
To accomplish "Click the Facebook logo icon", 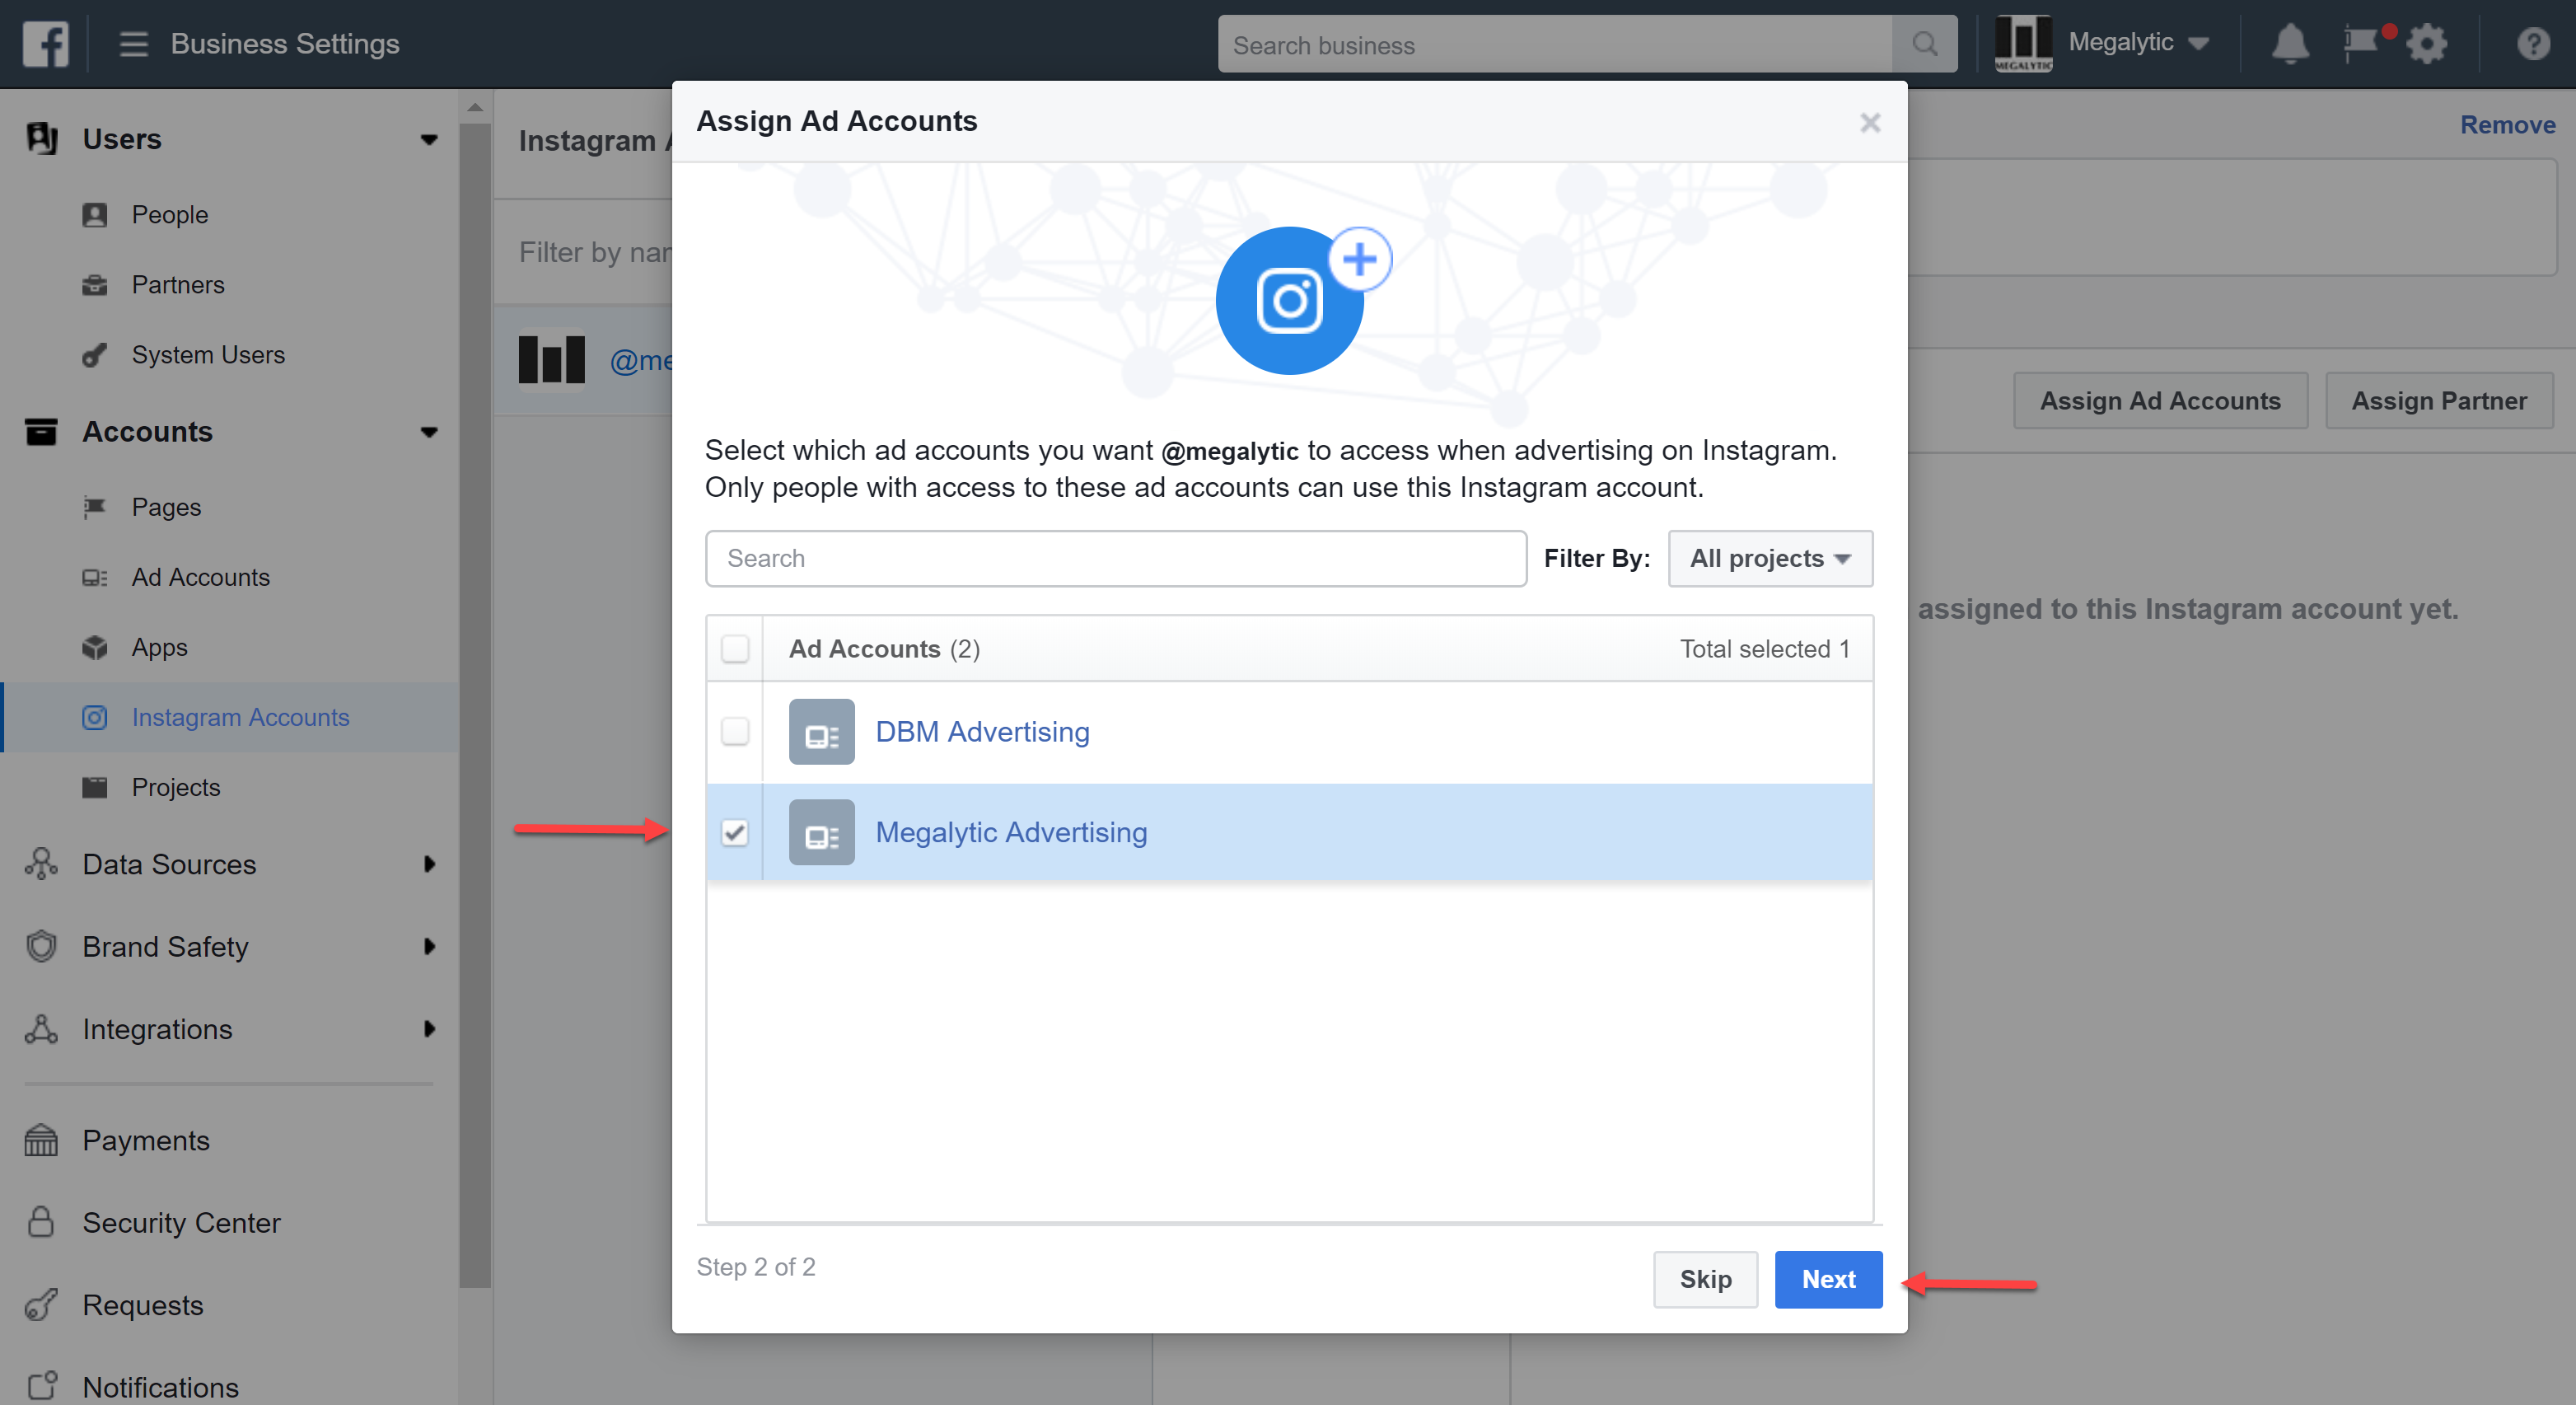I will click(45, 44).
